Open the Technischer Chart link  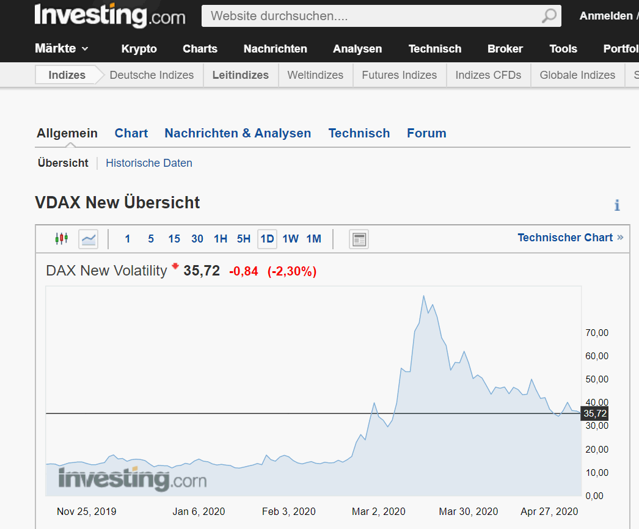[x=570, y=238]
